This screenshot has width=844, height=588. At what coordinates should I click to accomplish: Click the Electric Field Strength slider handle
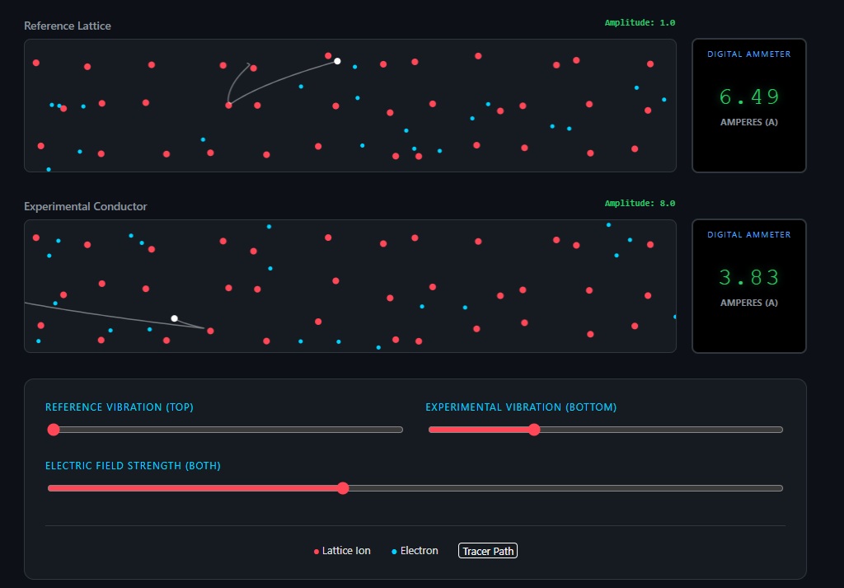pyautogui.click(x=343, y=488)
